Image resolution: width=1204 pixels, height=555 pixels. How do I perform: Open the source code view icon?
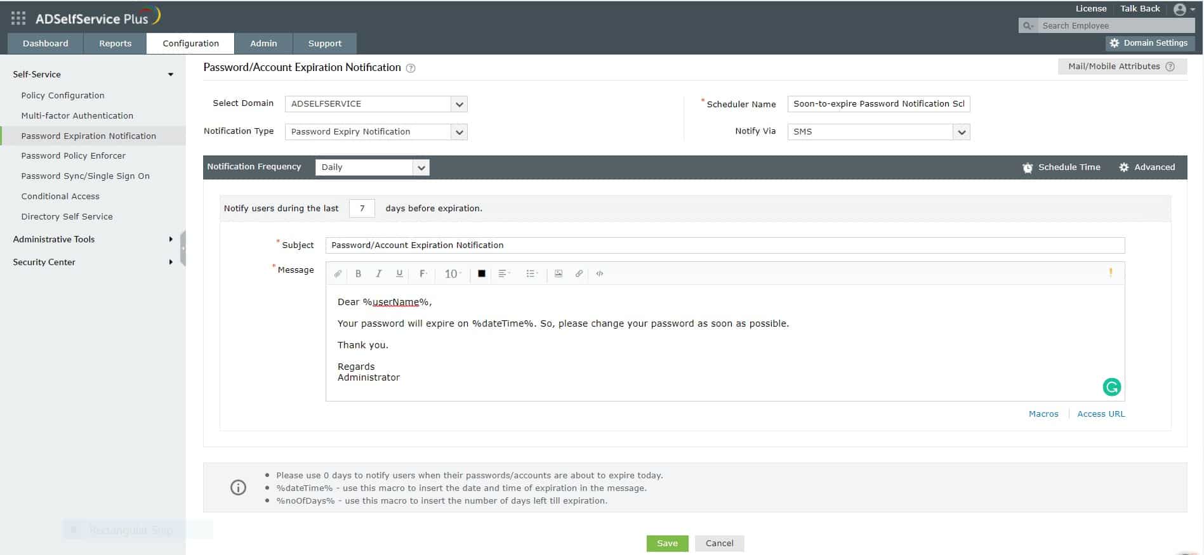pos(600,273)
